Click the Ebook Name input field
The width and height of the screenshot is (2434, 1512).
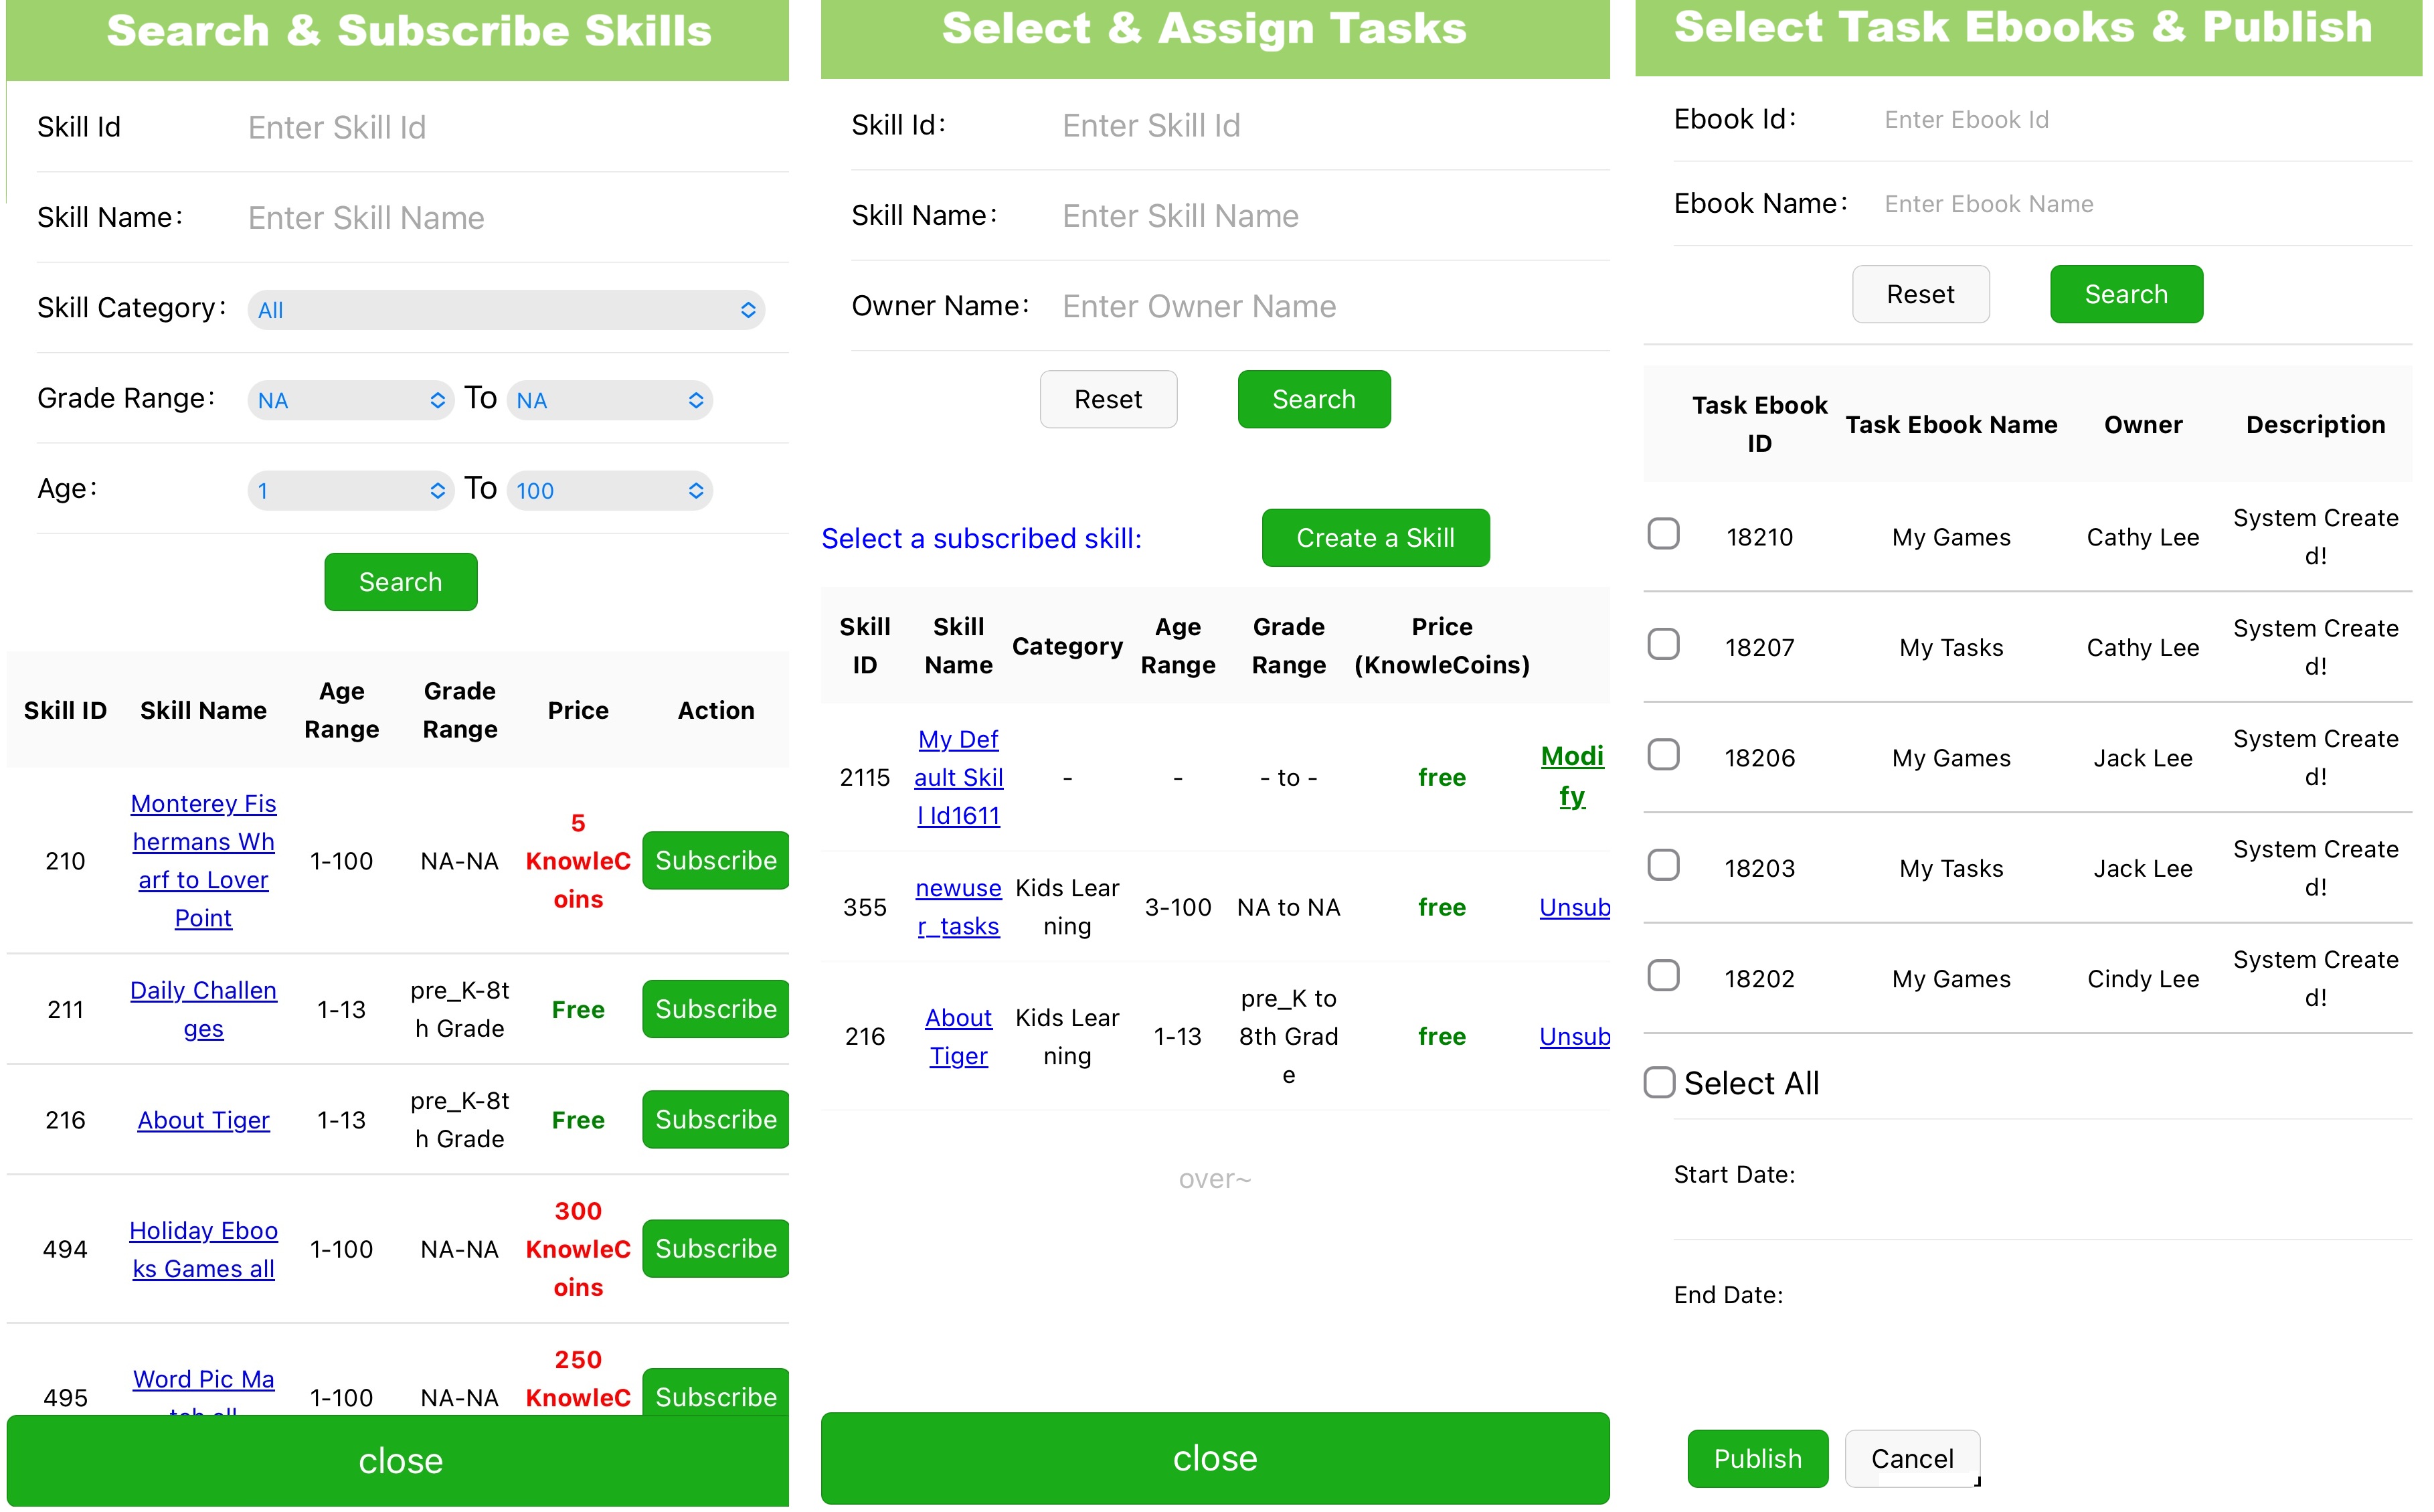pyautogui.click(x=2139, y=205)
